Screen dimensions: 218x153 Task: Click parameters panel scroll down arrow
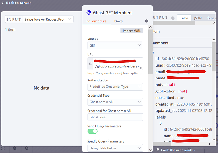point(150,150)
